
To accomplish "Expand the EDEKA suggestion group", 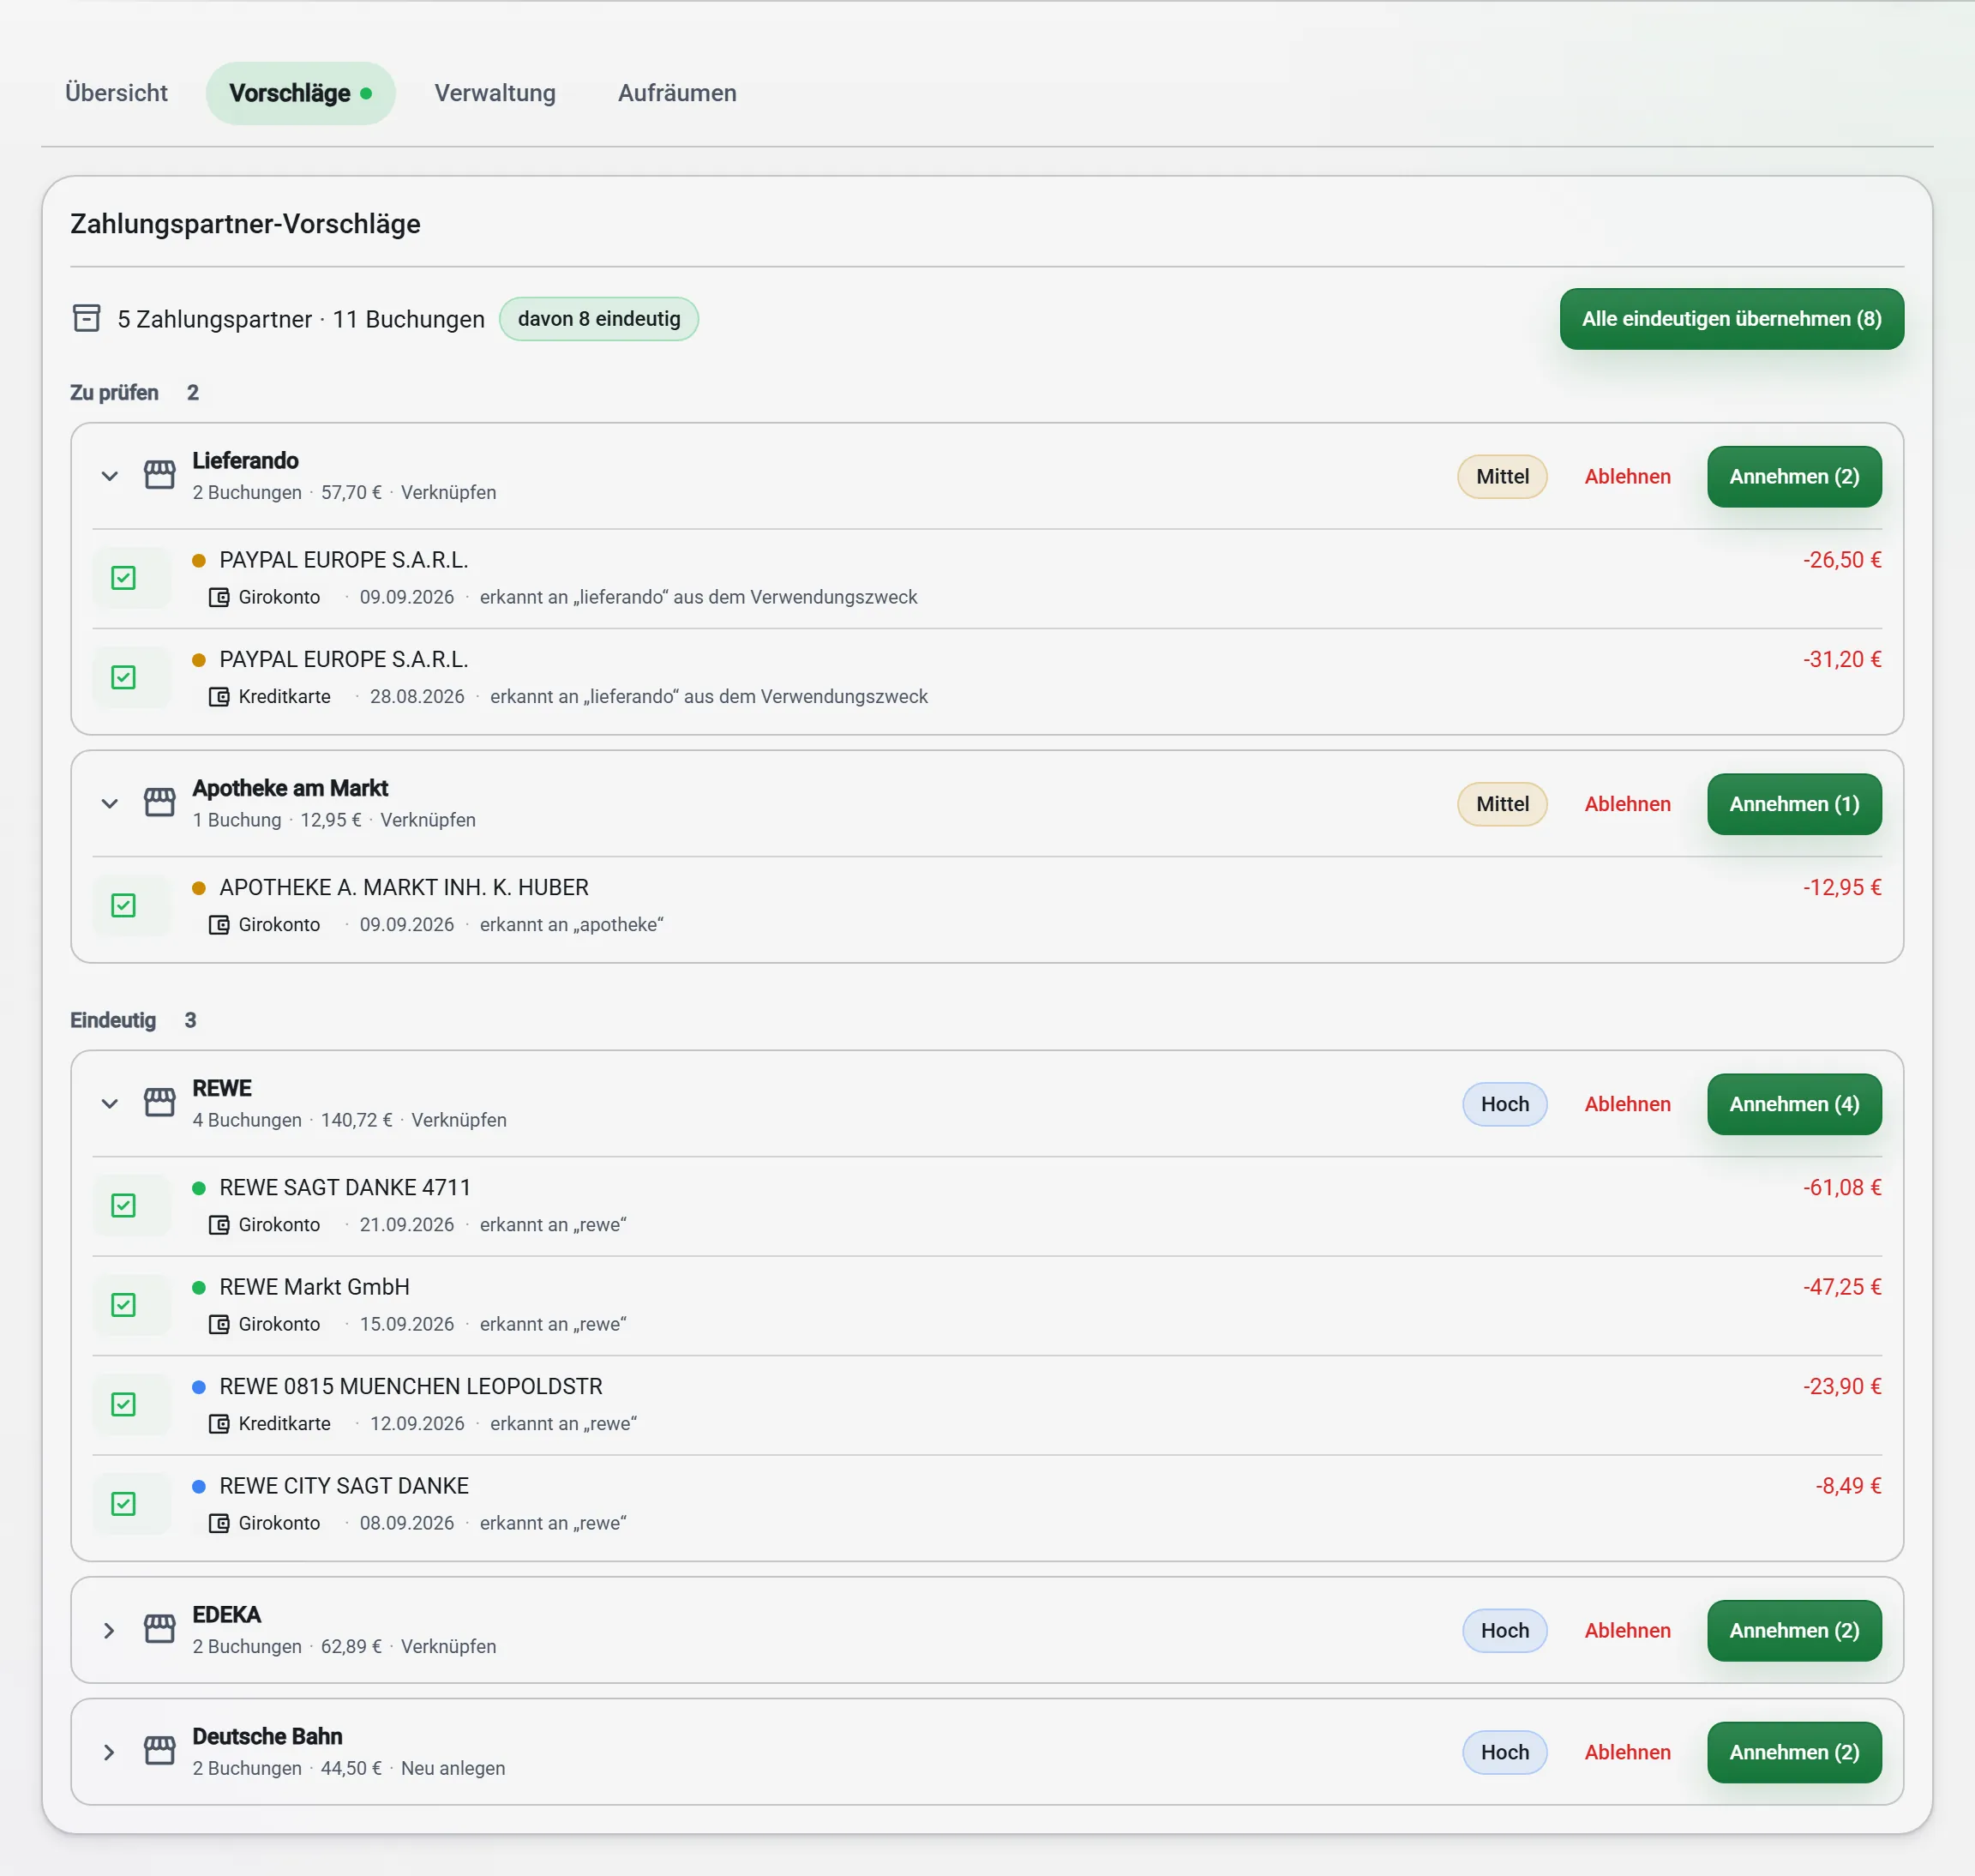I will point(110,1631).
